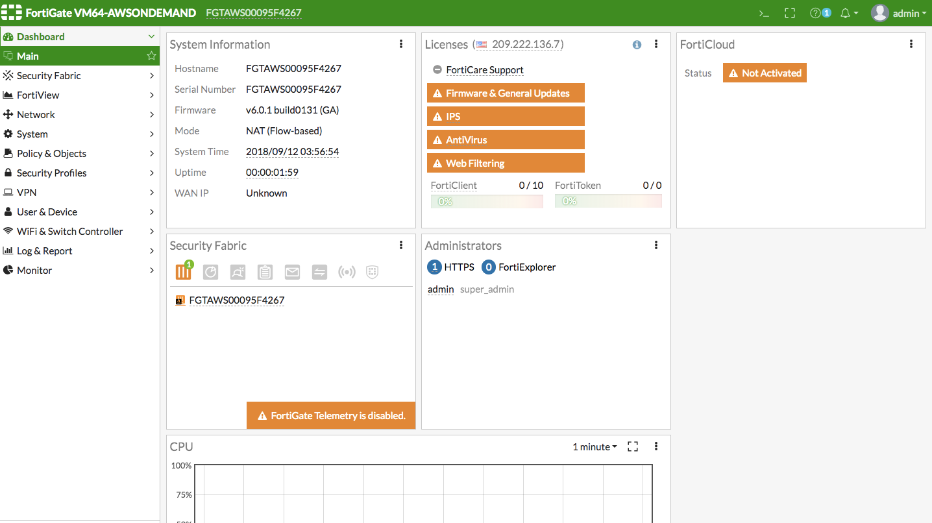Open System Information widget options menu
This screenshot has width=932, height=523.
[401, 44]
